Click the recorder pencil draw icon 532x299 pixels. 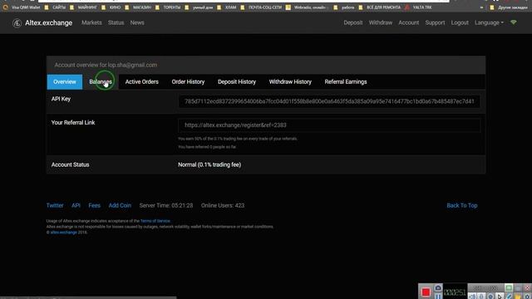click(x=509, y=297)
